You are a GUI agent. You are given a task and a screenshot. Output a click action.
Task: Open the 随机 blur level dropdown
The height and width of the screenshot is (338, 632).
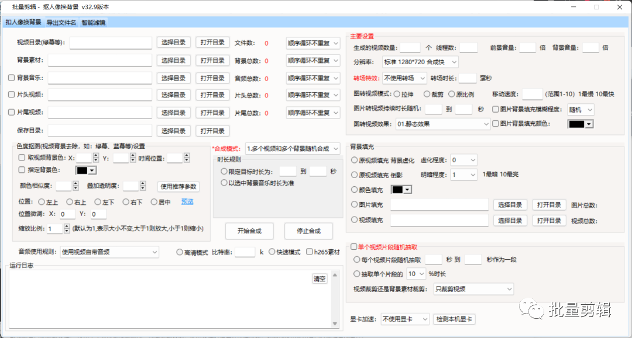coord(581,110)
